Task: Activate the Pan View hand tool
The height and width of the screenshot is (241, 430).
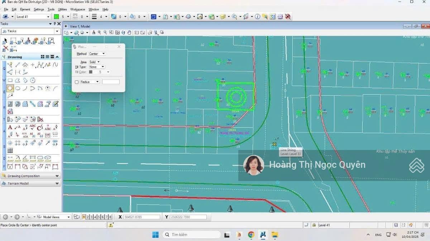Action: click(129, 32)
